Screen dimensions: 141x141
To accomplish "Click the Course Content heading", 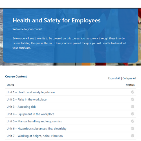I will [x=16, y=76].
